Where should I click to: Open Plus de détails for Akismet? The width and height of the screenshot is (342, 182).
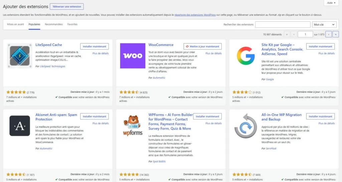coord(100,123)
